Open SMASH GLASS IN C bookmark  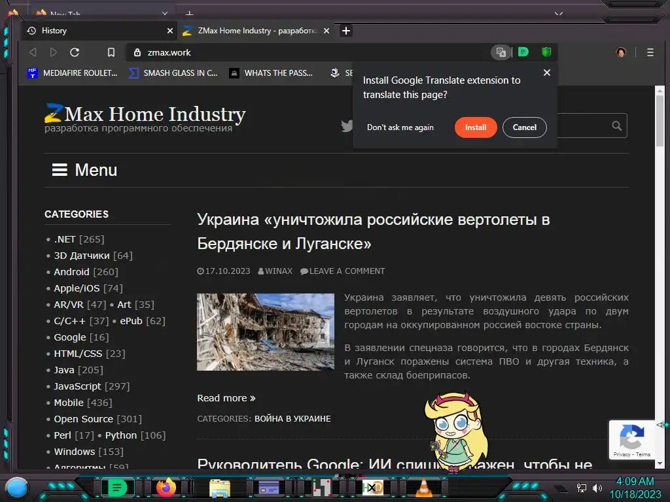pos(173,73)
